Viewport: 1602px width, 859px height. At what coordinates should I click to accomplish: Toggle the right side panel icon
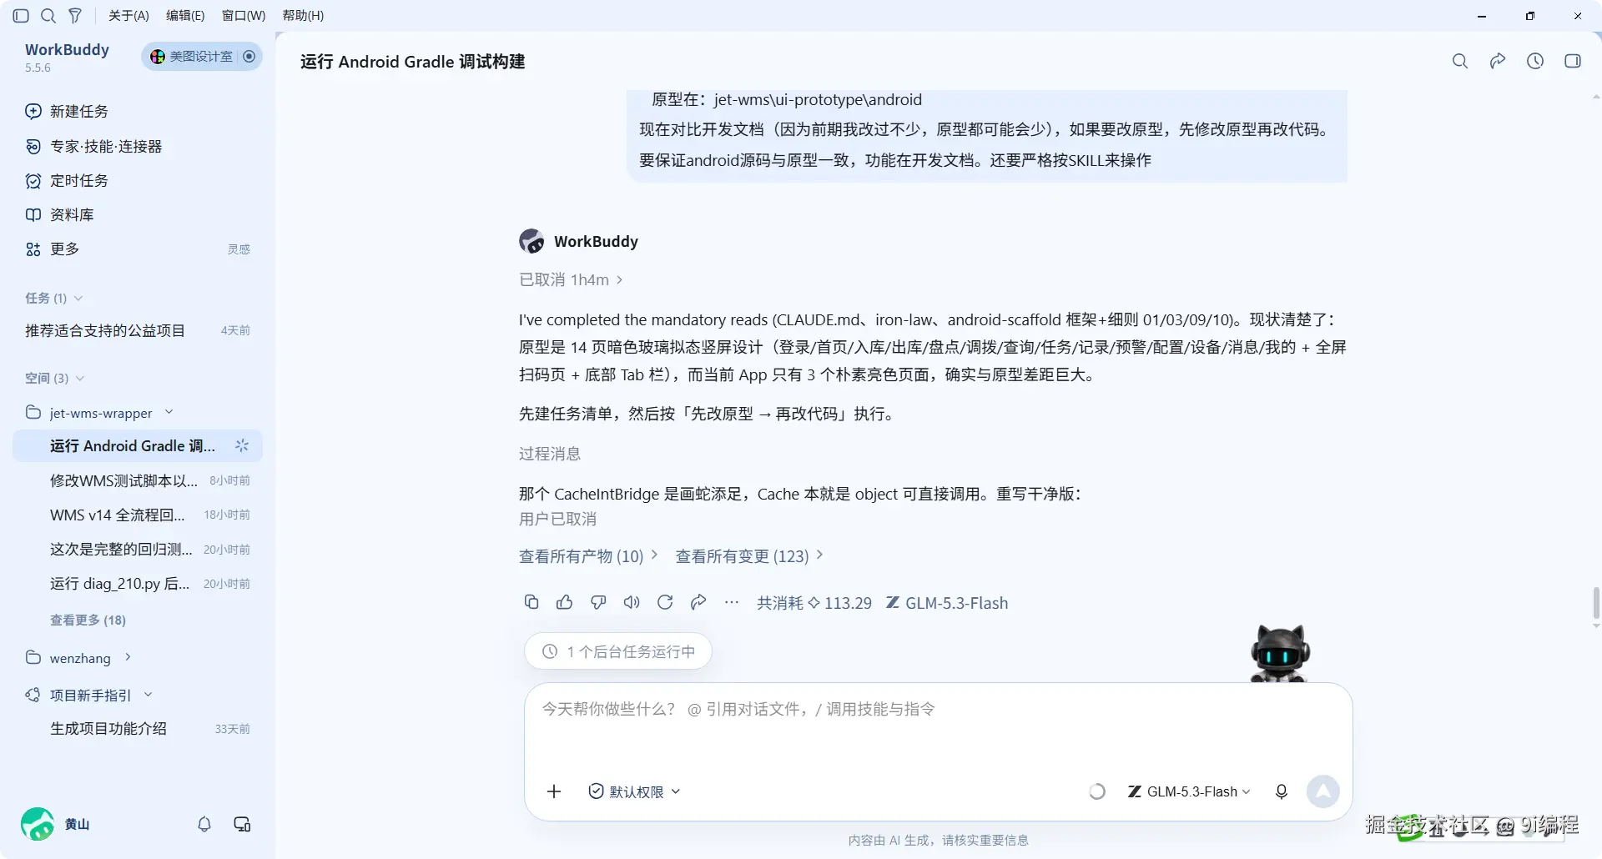(1573, 61)
